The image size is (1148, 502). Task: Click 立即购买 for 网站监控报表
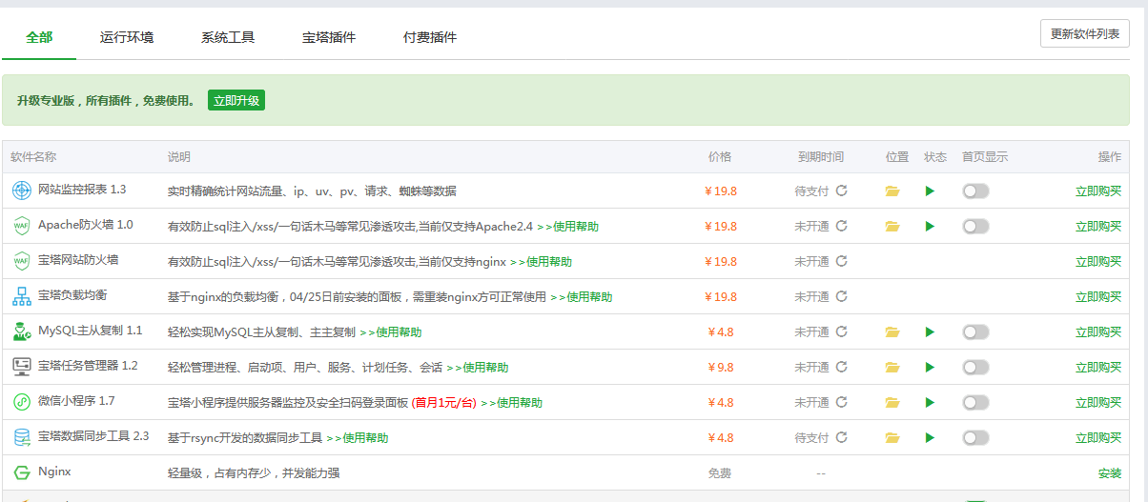pyautogui.click(x=1098, y=191)
